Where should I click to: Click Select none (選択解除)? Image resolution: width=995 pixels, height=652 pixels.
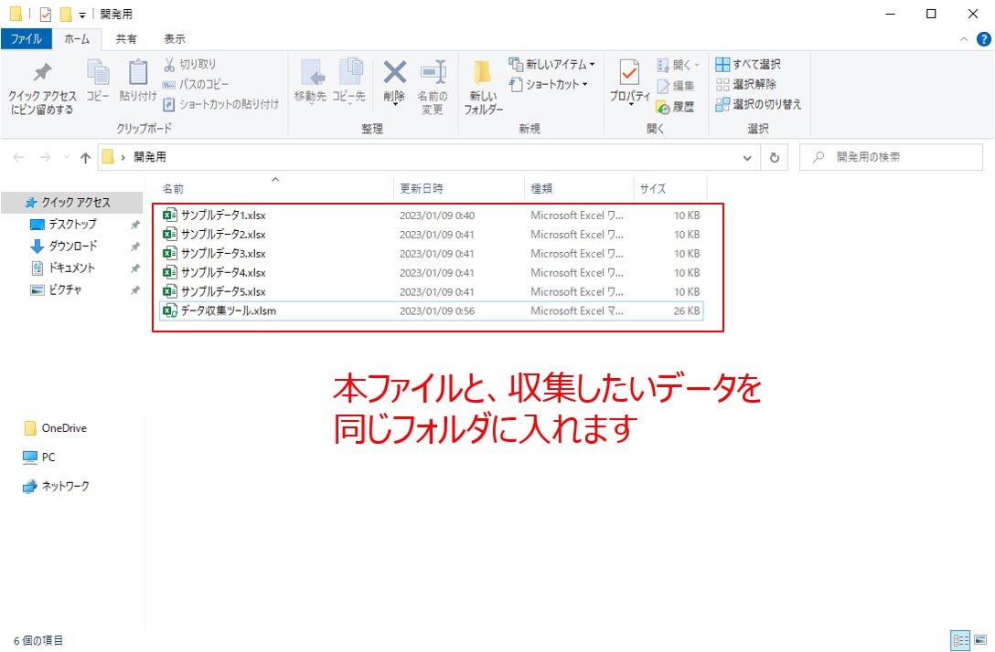(x=745, y=84)
